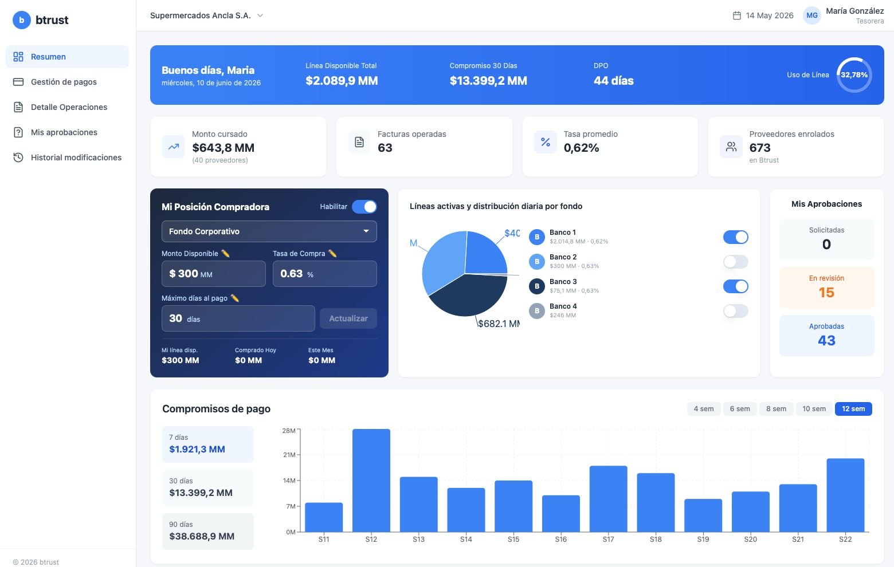The width and height of the screenshot is (894, 567).
Task: Open the Fondo Corporativo fund dropdown
Action: click(269, 231)
